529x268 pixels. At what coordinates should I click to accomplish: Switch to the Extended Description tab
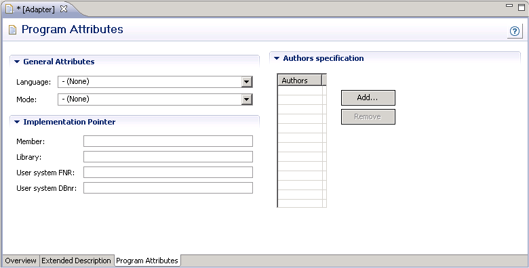(x=76, y=261)
